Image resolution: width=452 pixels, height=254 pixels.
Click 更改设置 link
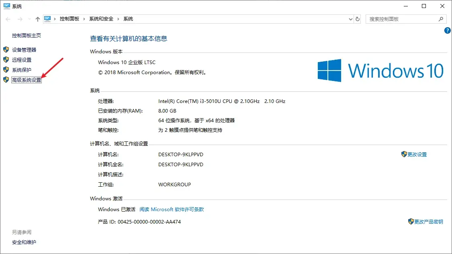(417, 155)
